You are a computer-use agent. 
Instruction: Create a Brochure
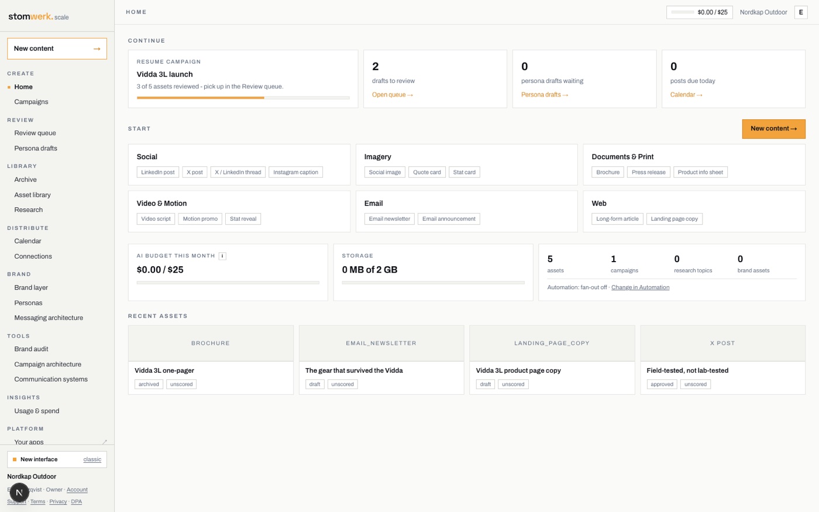pos(608,172)
